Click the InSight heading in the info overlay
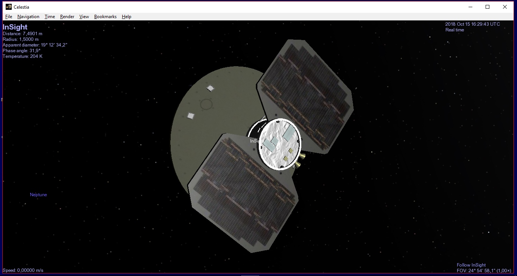 [15, 27]
